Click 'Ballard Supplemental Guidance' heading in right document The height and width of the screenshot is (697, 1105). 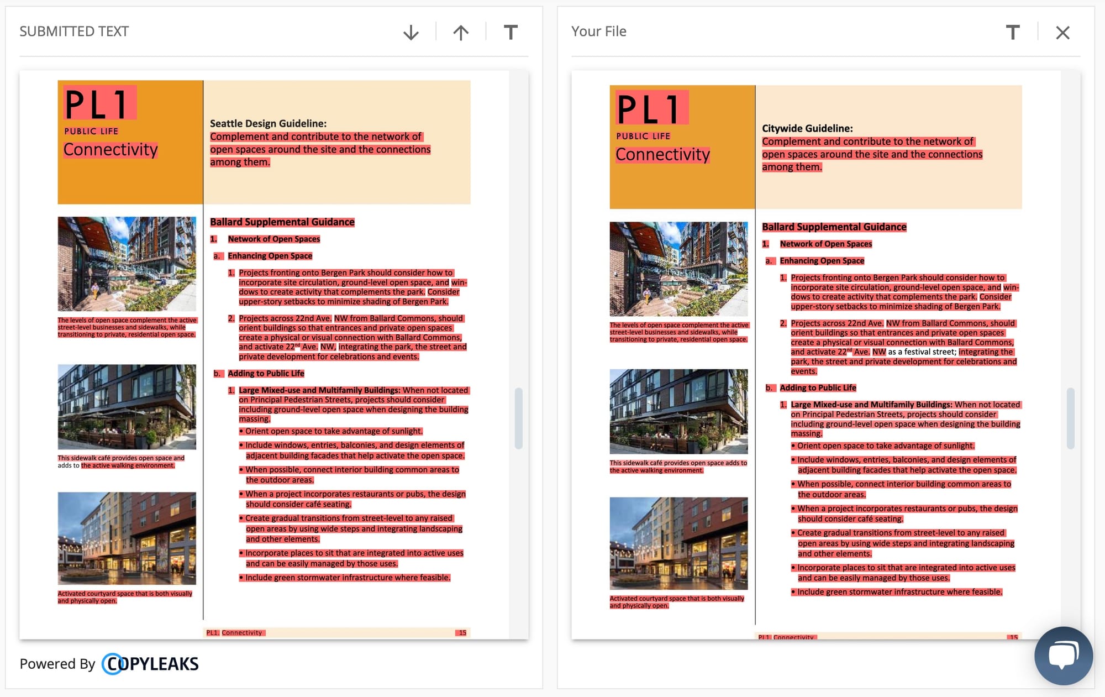[834, 227]
